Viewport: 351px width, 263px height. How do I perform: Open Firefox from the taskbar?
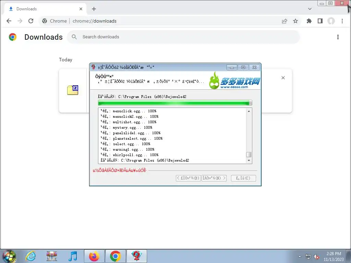click(x=94, y=256)
